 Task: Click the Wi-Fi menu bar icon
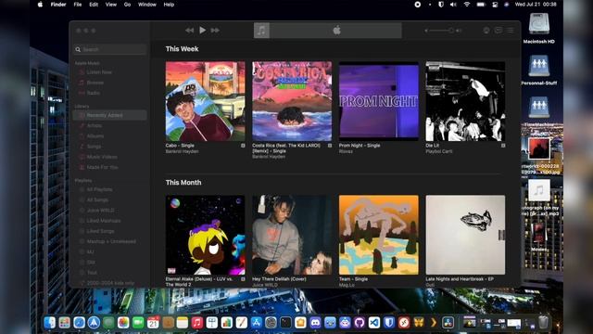[x=467, y=5]
